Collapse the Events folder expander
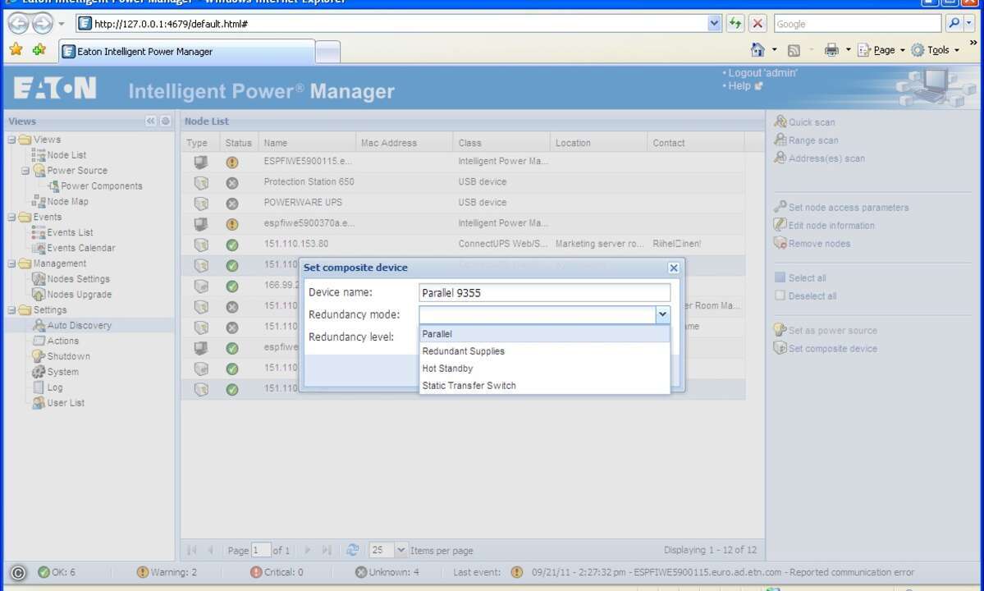 pyautogui.click(x=11, y=217)
